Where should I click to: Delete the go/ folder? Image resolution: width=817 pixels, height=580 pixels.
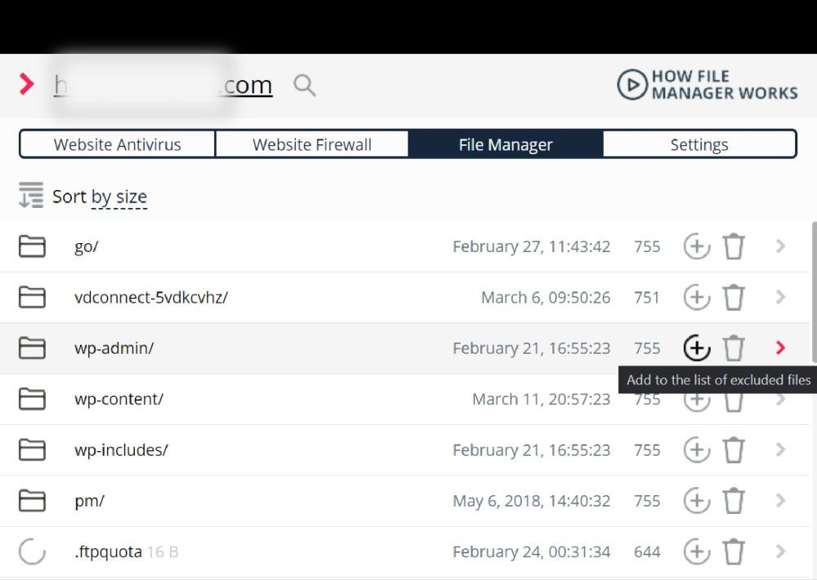pyautogui.click(x=734, y=246)
